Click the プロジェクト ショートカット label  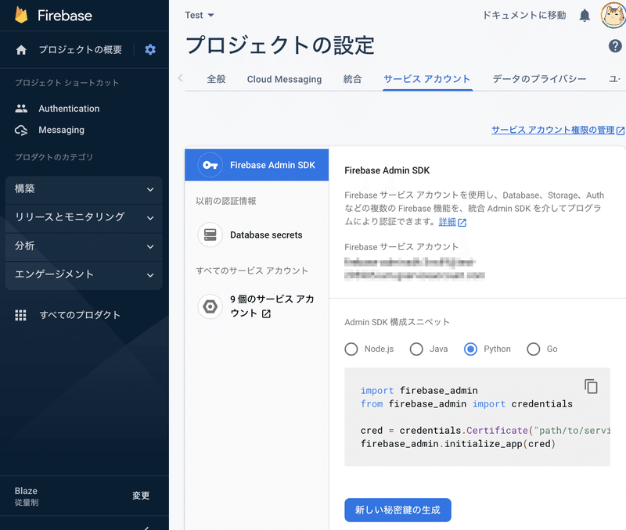67,83
